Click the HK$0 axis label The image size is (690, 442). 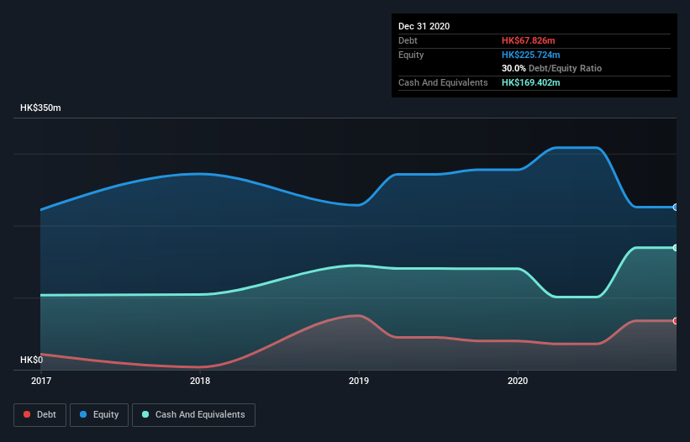pos(32,360)
